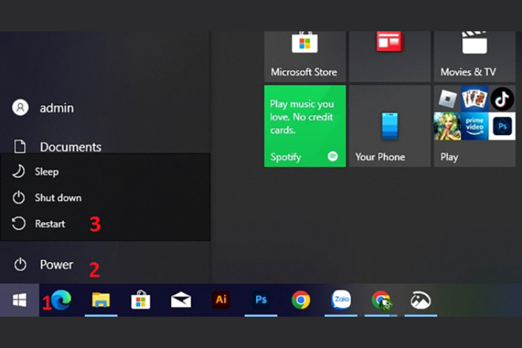The height and width of the screenshot is (348, 522).
Task: Open Zalo from the taskbar
Action: (x=341, y=300)
